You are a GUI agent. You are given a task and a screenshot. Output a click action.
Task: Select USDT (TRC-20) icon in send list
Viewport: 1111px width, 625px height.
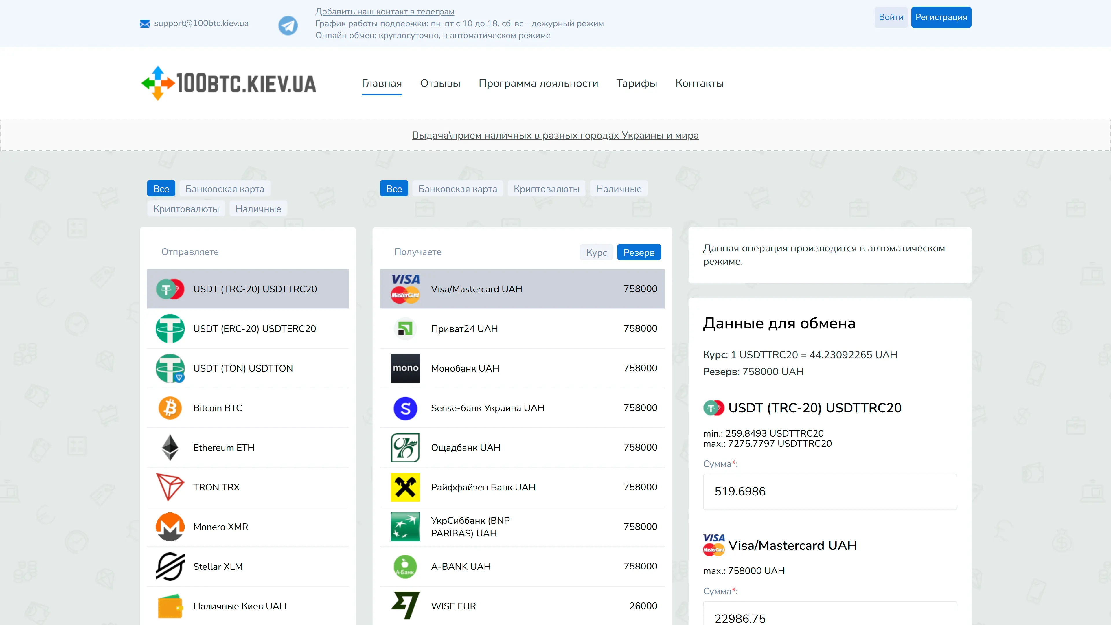170,289
